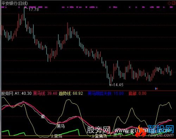Select the A1: 40.30 indicator value
Image resolution: width=176 pixels, height=139 pixels.
(x=23, y=93)
